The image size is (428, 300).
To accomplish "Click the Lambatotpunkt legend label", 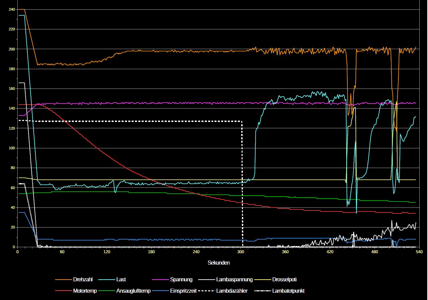I will click(288, 291).
